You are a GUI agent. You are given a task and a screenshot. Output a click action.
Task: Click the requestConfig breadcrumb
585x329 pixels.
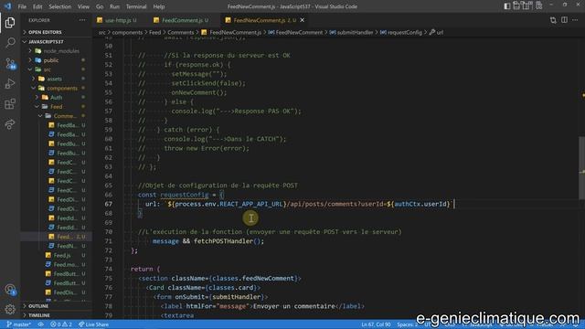click(x=401, y=33)
